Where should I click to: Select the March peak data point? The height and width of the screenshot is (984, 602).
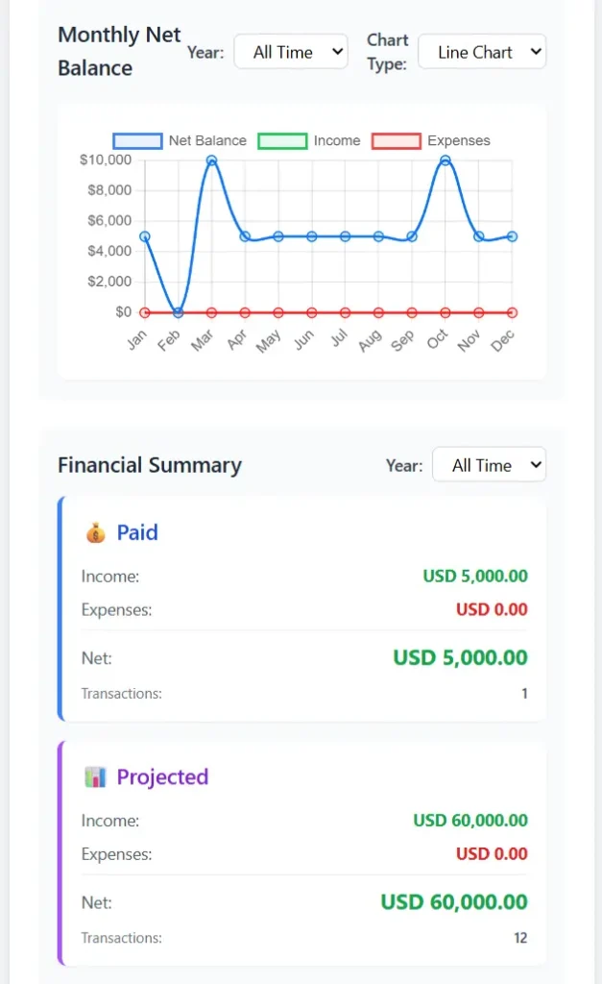(210, 161)
